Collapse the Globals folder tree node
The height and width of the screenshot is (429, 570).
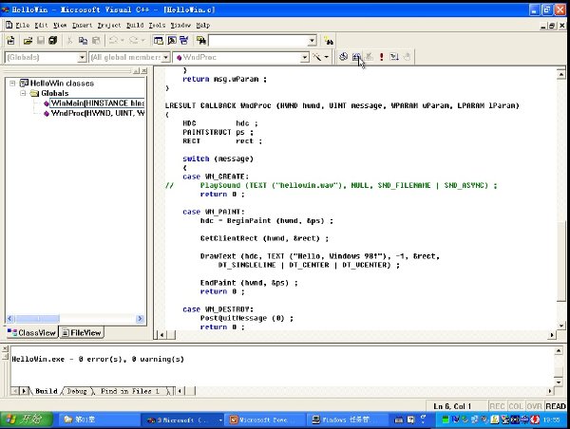23,93
